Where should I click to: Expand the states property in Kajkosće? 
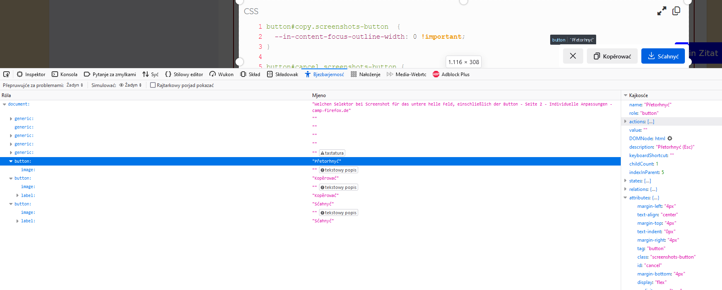tap(626, 181)
